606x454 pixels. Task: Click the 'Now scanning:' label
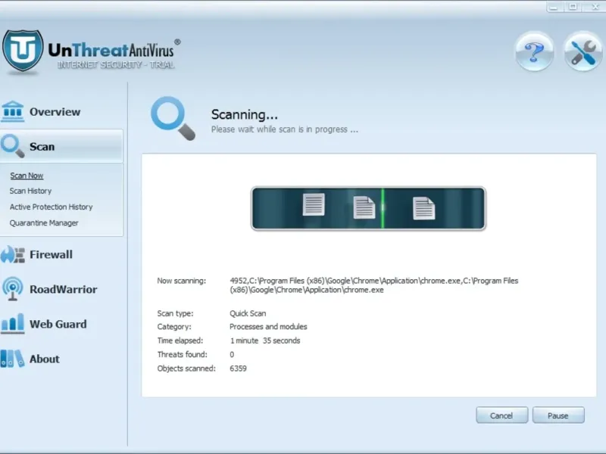click(x=182, y=281)
